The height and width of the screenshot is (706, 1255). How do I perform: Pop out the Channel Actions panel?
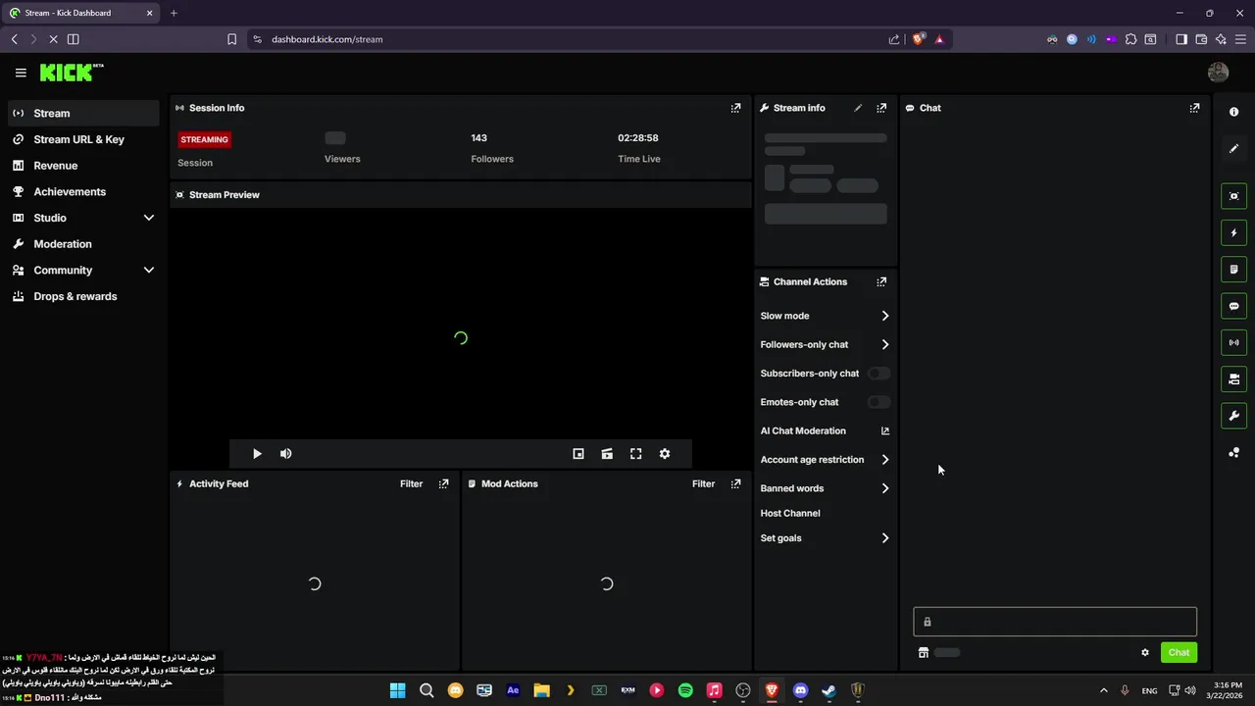881,281
